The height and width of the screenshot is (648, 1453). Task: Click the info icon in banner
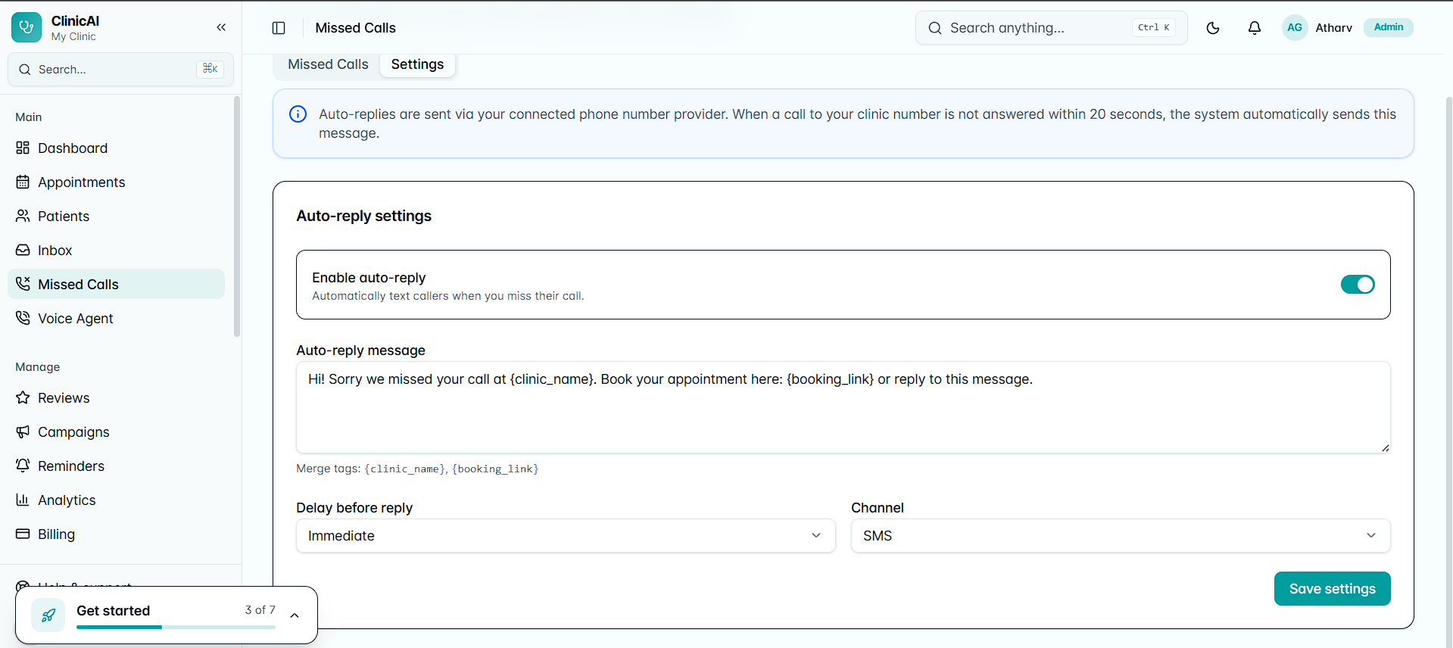(298, 114)
